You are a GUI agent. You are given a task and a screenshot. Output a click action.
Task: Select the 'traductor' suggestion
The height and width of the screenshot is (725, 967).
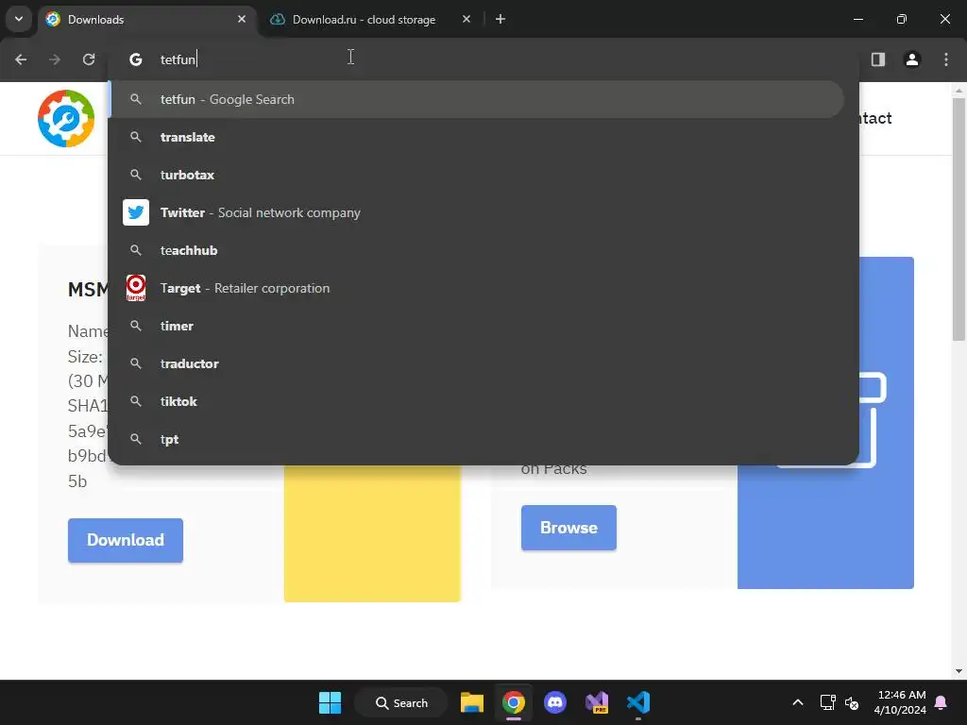[x=477, y=363]
